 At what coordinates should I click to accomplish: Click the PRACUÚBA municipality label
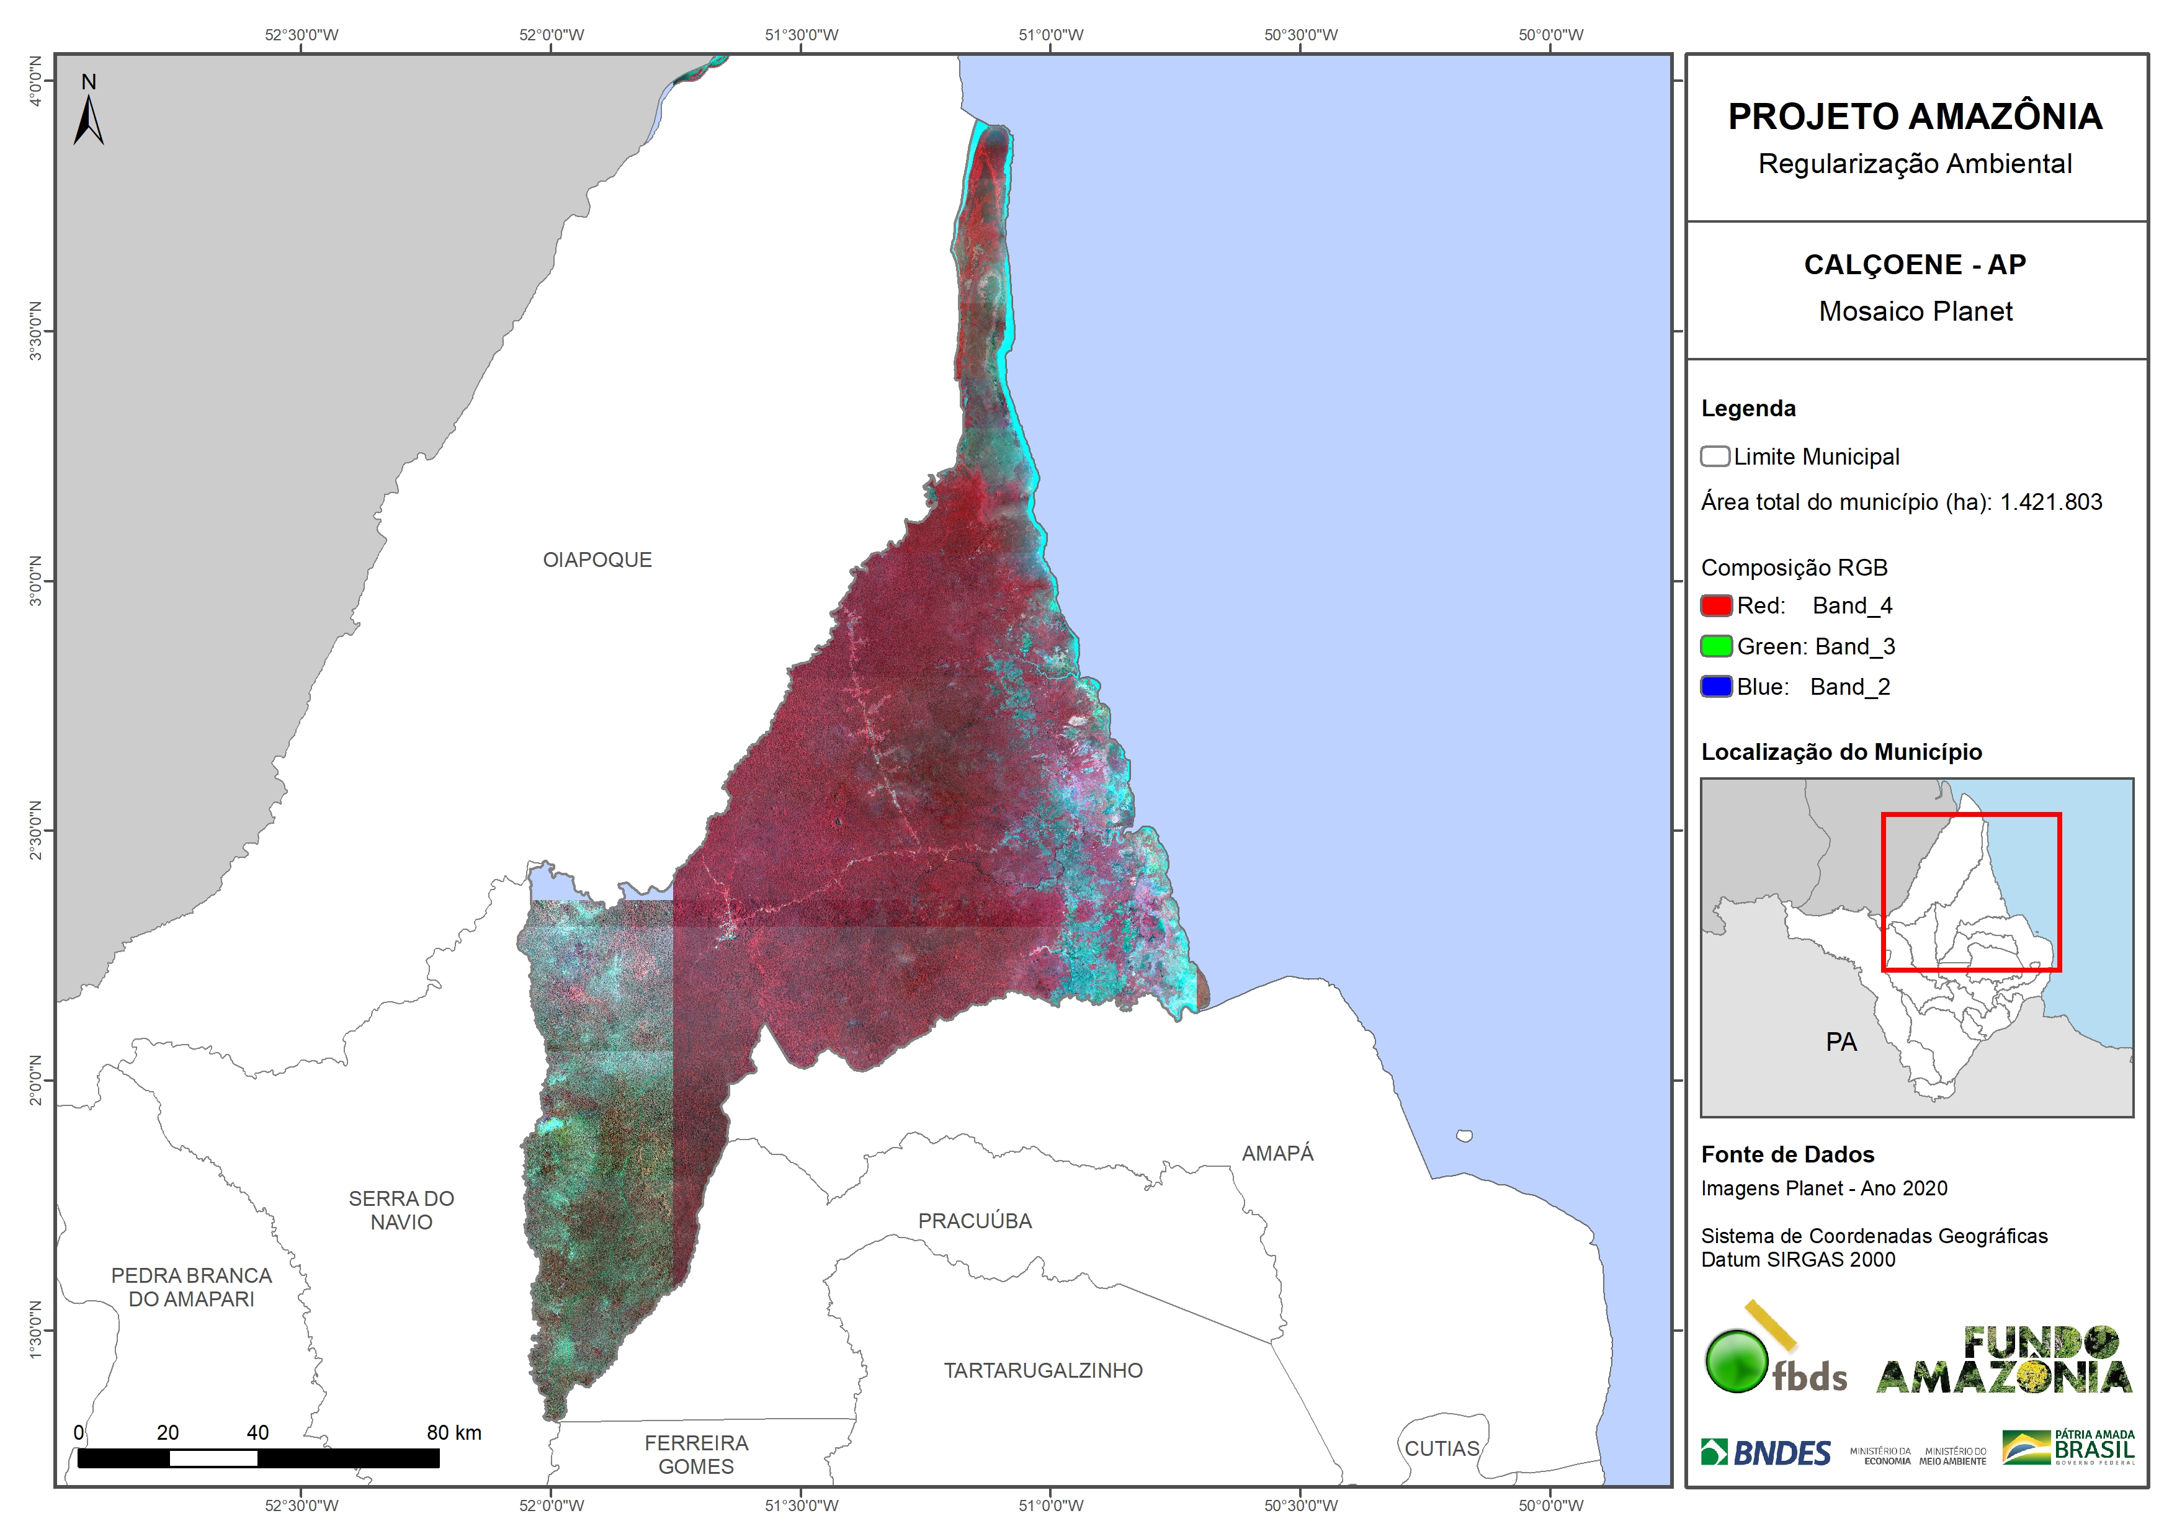[x=975, y=1220]
